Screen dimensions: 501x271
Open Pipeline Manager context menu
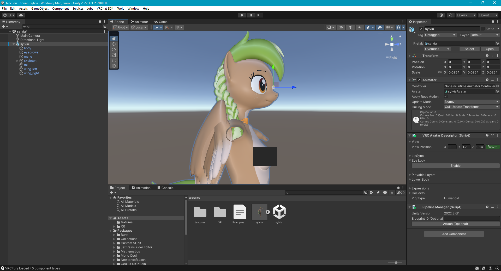[x=498, y=207]
